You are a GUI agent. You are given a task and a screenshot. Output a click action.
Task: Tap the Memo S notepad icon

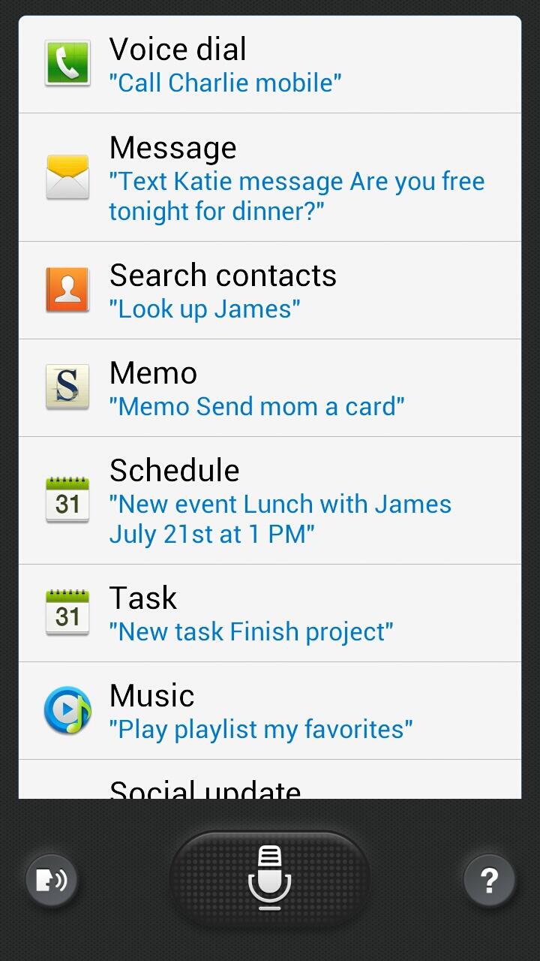[67, 387]
